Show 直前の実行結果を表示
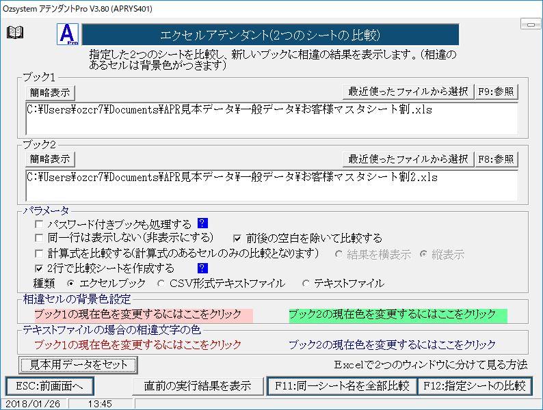 pos(198,386)
